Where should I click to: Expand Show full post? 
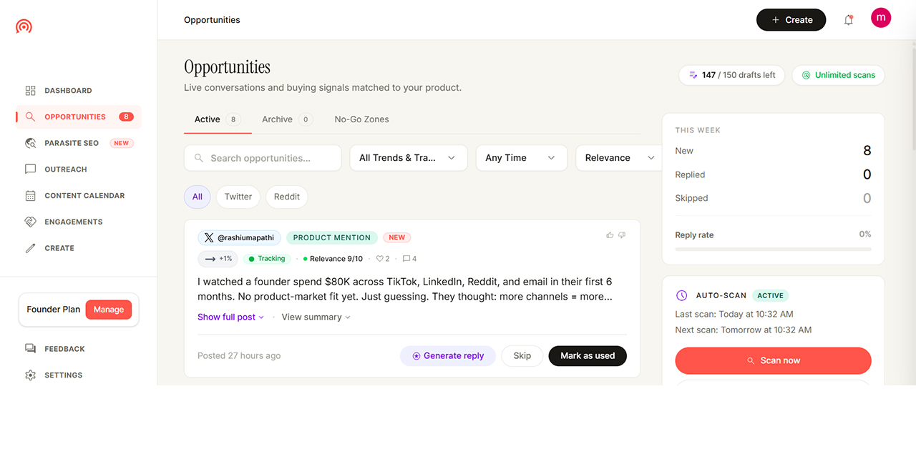[x=230, y=317]
